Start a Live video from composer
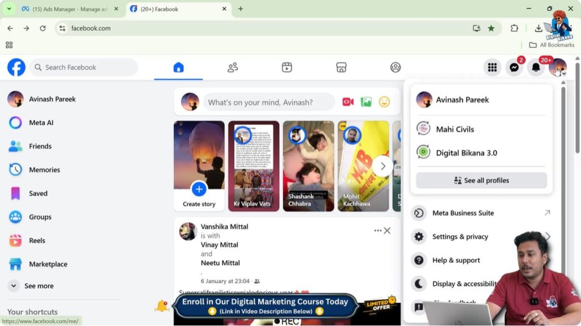 [348, 102]
